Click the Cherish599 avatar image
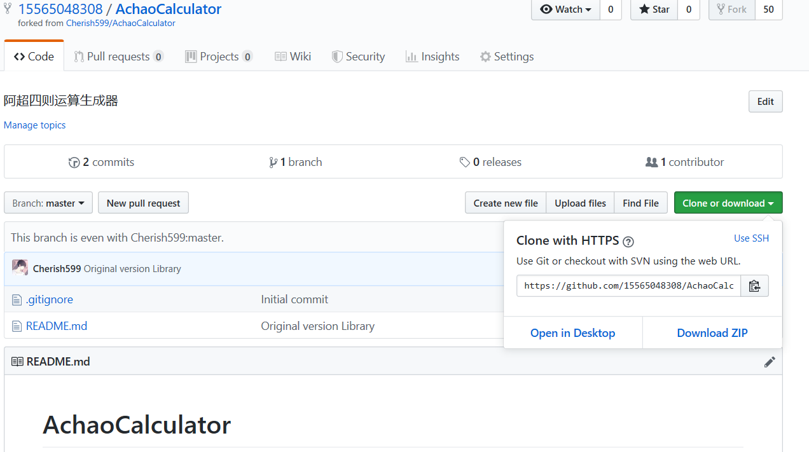Image resolution: width=809 pixels, height=452 pixels. 20,268
